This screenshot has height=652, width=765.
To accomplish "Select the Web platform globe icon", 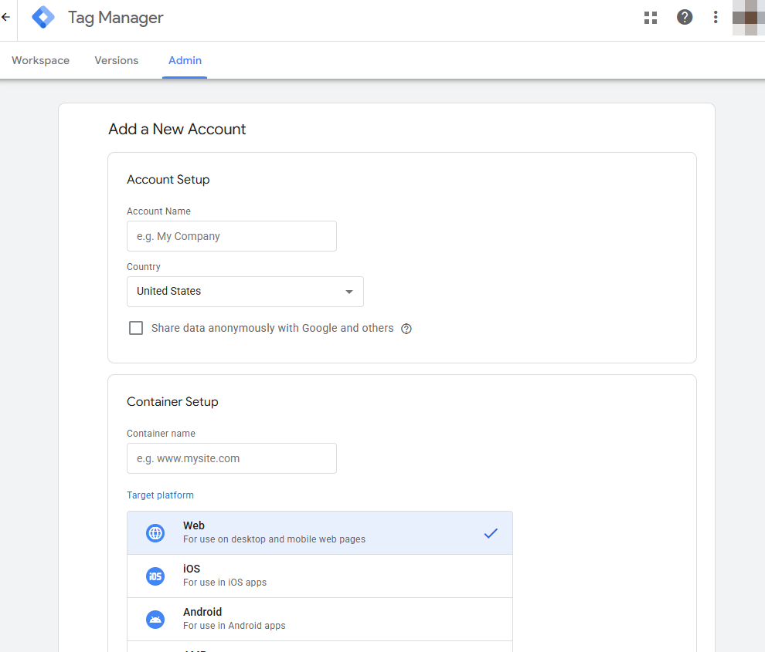I will point(155,532).
